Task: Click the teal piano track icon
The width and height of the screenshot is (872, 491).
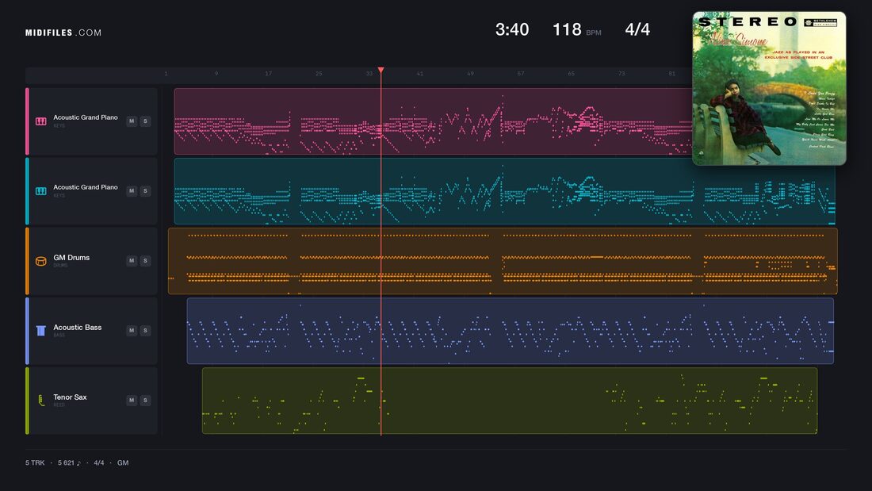Action: pyautogui.click(x=41, y=191)
